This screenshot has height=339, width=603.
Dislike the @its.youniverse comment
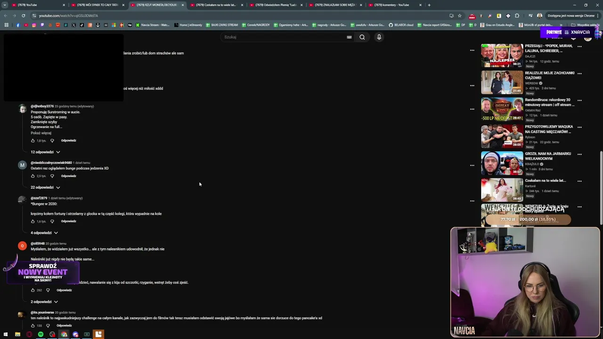[48, 325]
